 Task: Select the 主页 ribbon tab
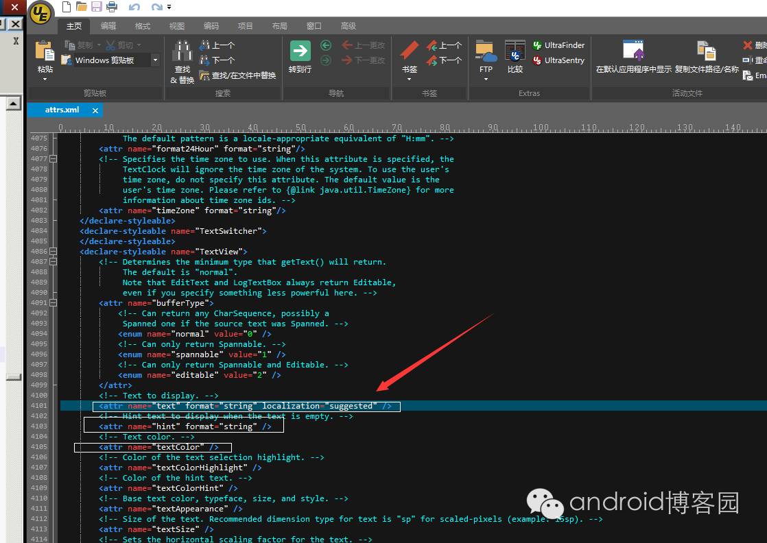click(74, 26)
